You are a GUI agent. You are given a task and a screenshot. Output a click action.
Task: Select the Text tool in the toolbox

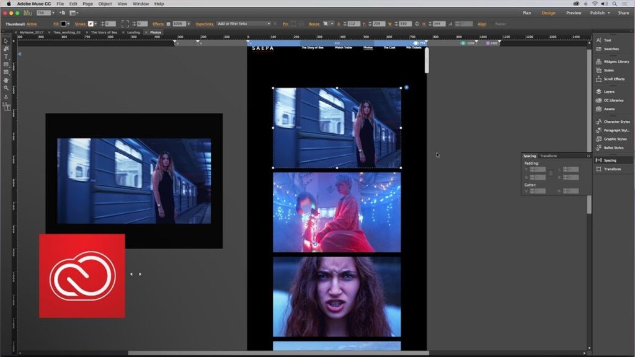tap(6, 56)
